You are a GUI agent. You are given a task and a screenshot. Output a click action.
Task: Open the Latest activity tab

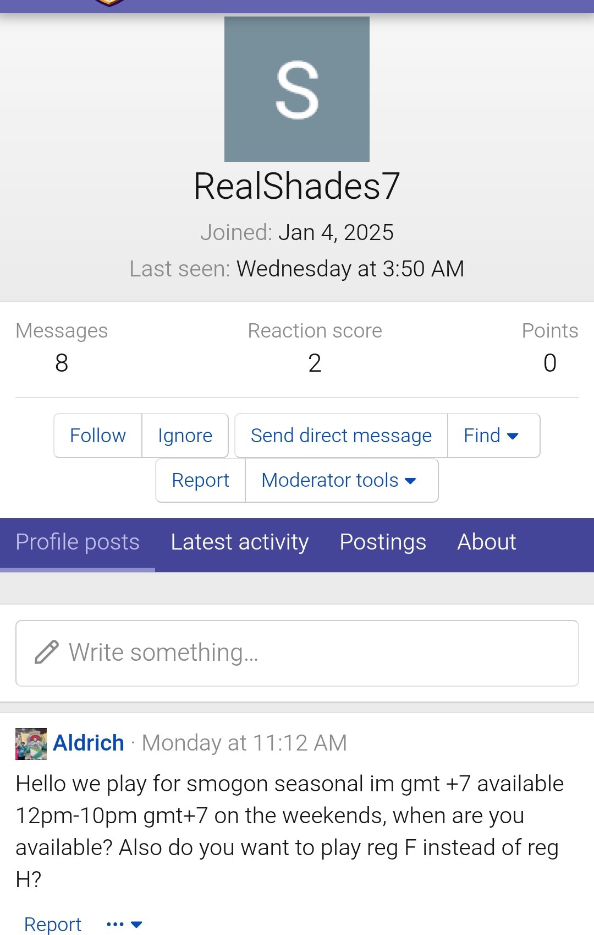(240, 542)
